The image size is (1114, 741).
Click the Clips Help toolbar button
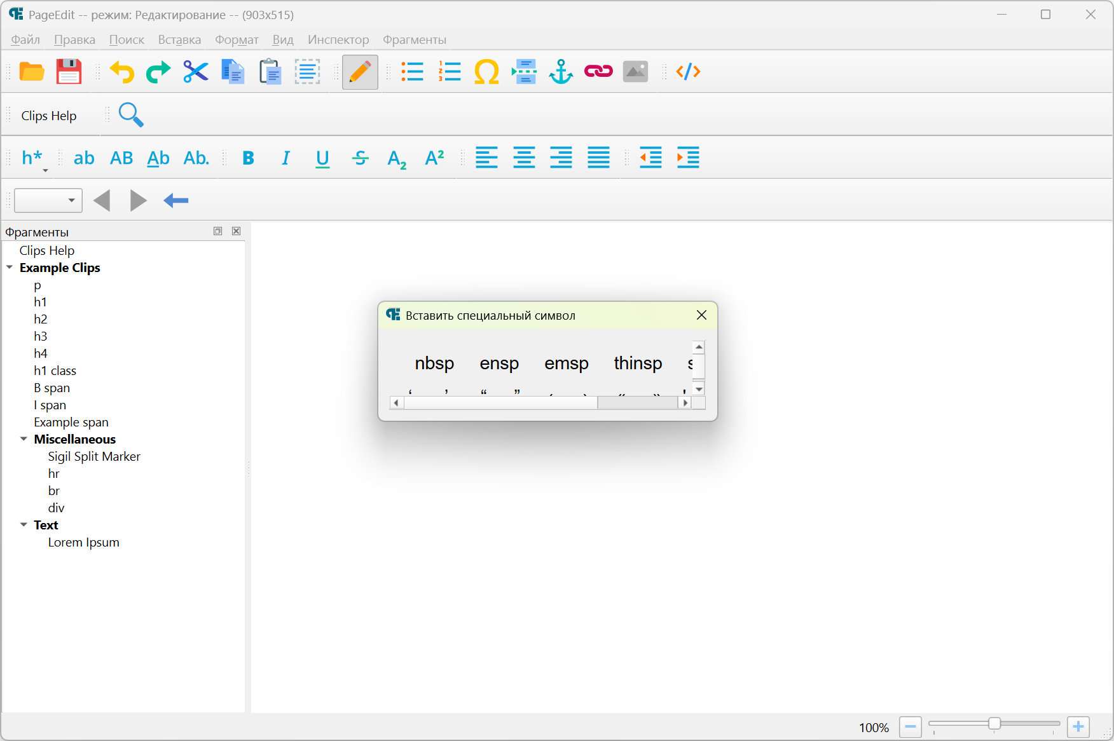(49, 116)
